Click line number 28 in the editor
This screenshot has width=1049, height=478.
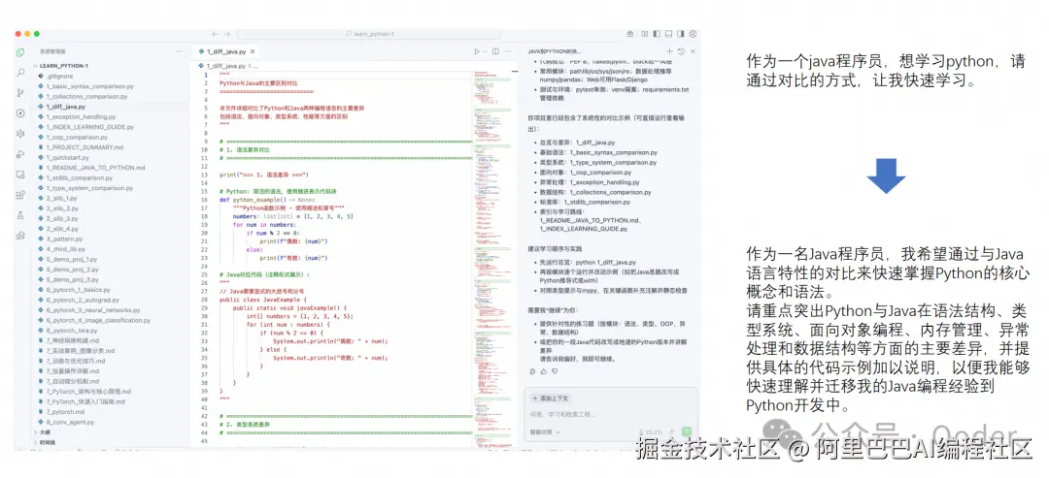(205, 300)
